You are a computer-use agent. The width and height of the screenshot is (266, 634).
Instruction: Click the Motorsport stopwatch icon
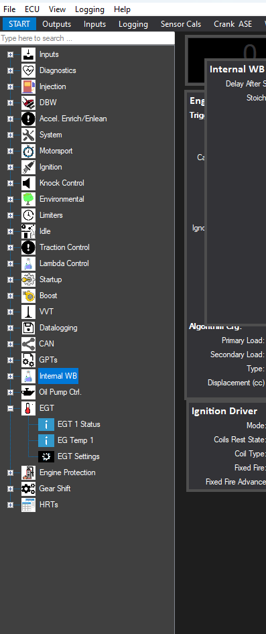(x=28, y=151)
